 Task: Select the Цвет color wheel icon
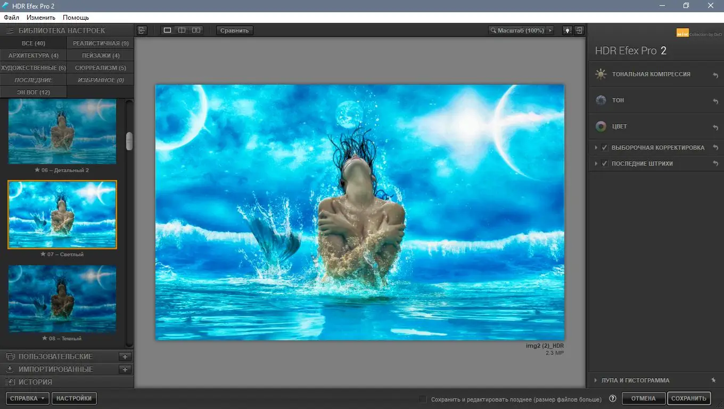601,126
